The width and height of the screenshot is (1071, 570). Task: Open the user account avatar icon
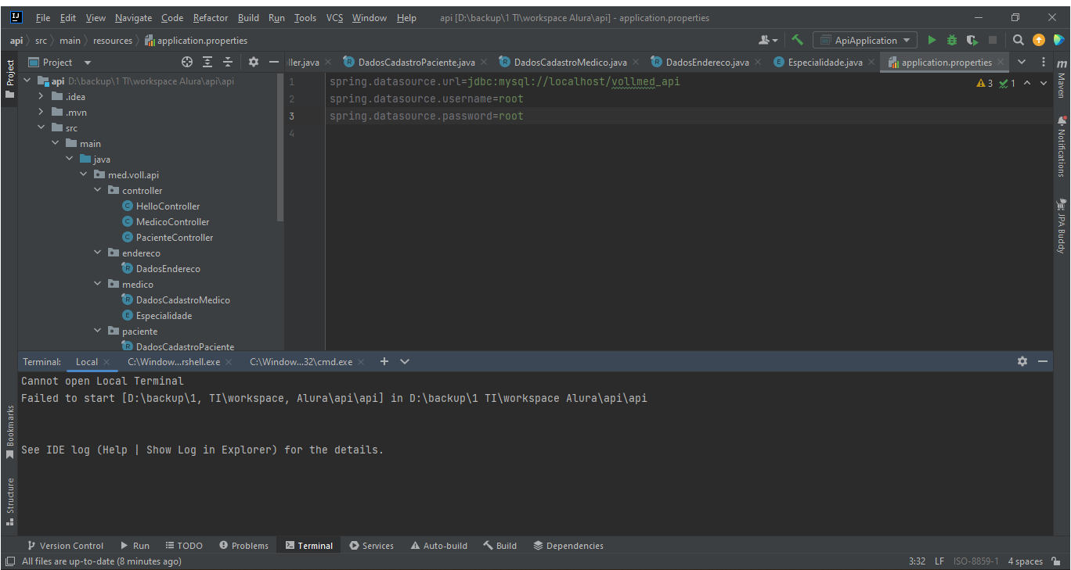click(768, 40)
